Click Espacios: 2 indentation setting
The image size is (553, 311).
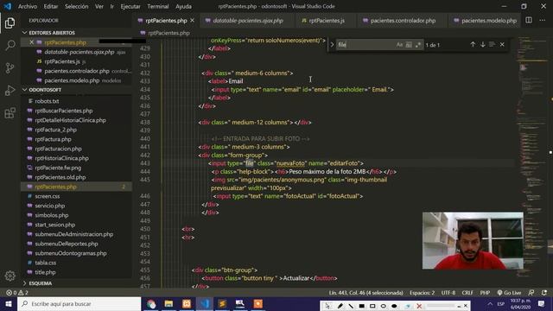coord(423,293)
